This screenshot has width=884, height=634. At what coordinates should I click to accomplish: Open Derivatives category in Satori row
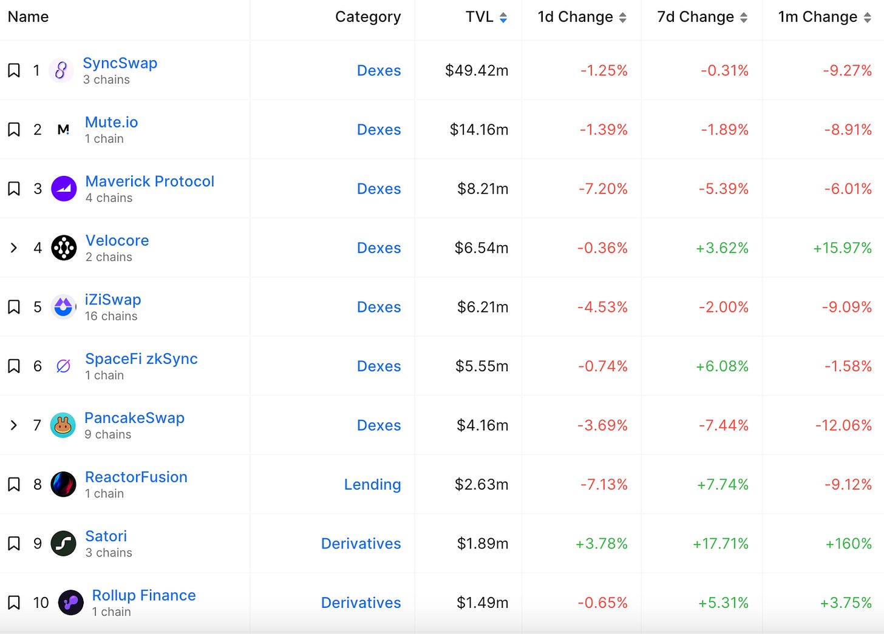(361, 544)
